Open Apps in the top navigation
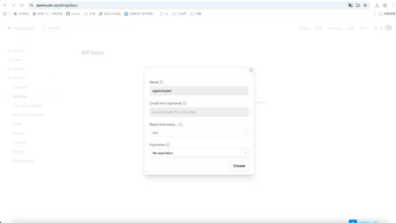The width and height of the screenshot is (396, 223). coord(351,28)
